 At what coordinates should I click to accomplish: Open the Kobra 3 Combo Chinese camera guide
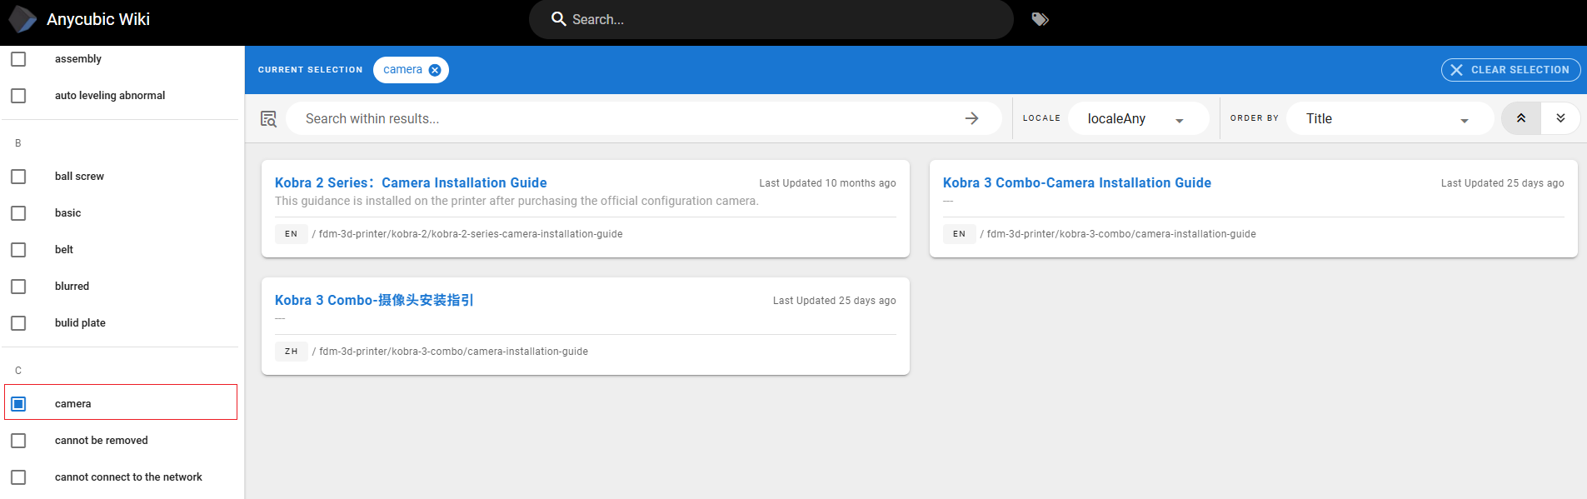coord(374,300)
